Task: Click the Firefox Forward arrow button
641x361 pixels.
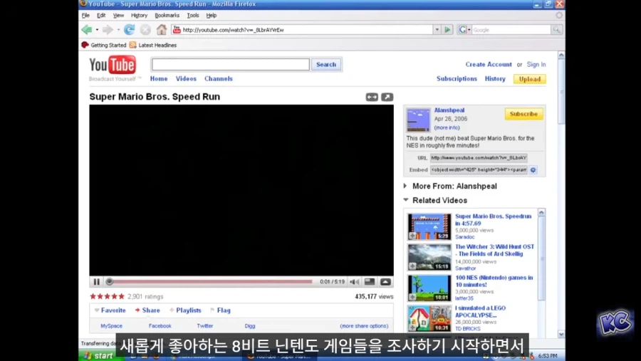Action: [x=108, y=29]
